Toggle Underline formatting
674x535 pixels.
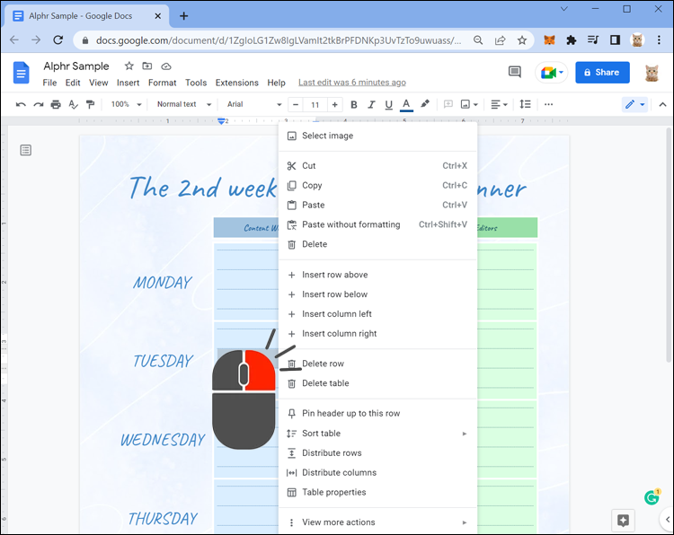388,104
